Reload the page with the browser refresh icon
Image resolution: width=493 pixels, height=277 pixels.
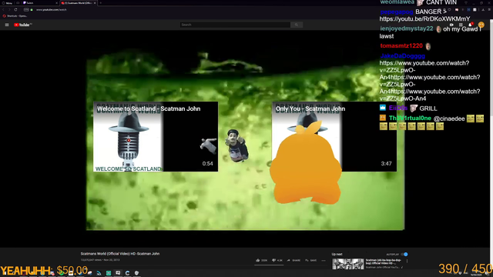click(15, 10)
